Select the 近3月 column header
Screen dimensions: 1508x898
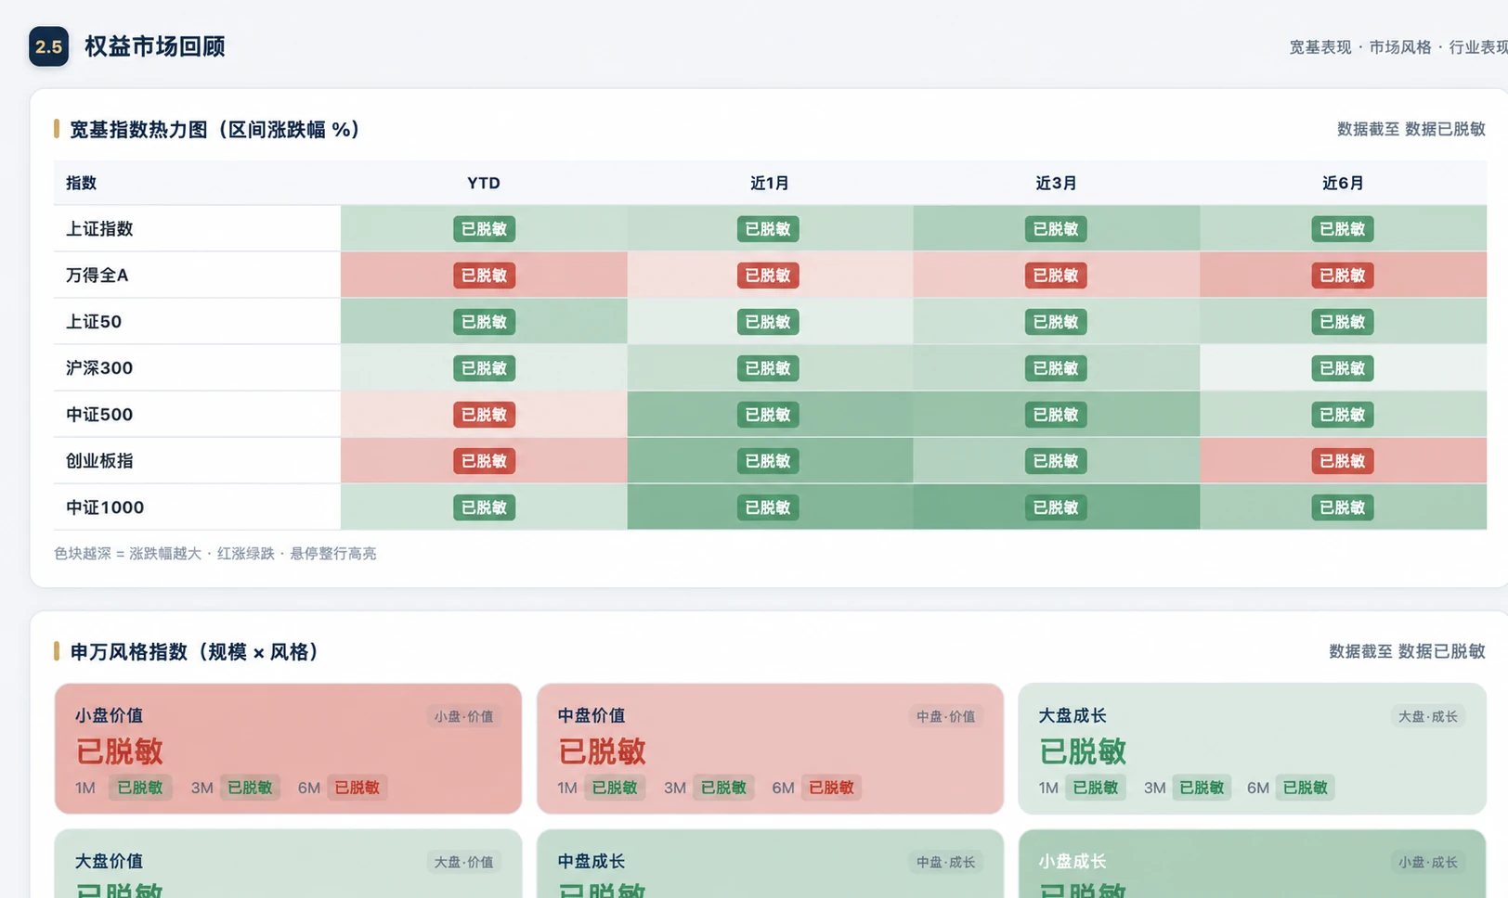(x=1056, y=183)
